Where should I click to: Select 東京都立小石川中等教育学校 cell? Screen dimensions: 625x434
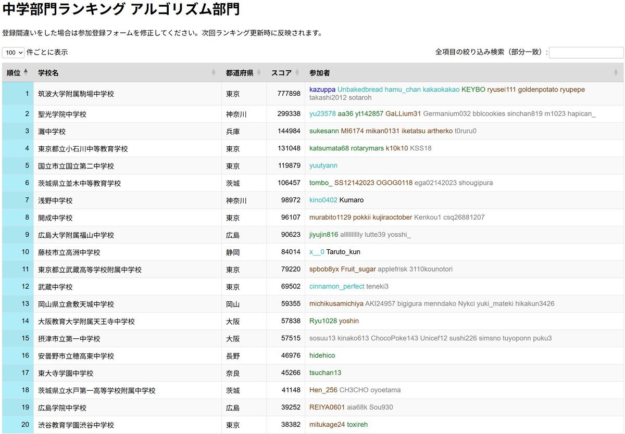tap(128, 148)
